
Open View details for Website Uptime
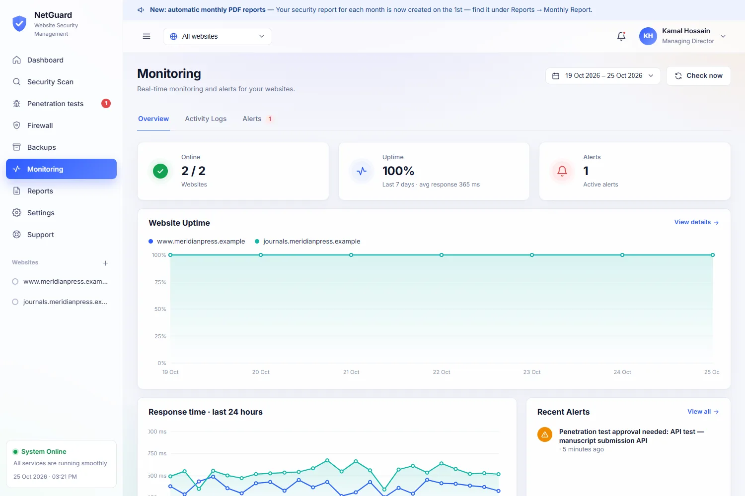point(696,222)
